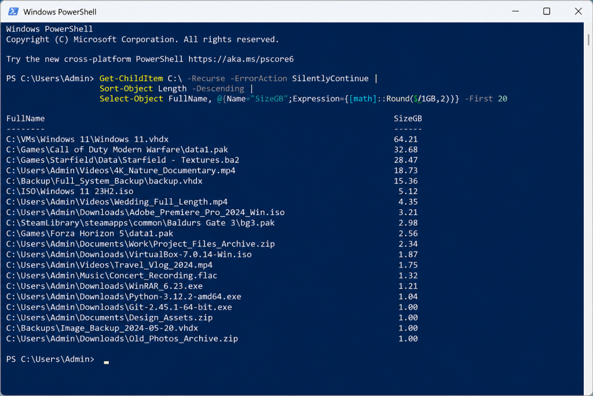Click the Forza Horizon 5 data1.pak path

click(90, 234)
